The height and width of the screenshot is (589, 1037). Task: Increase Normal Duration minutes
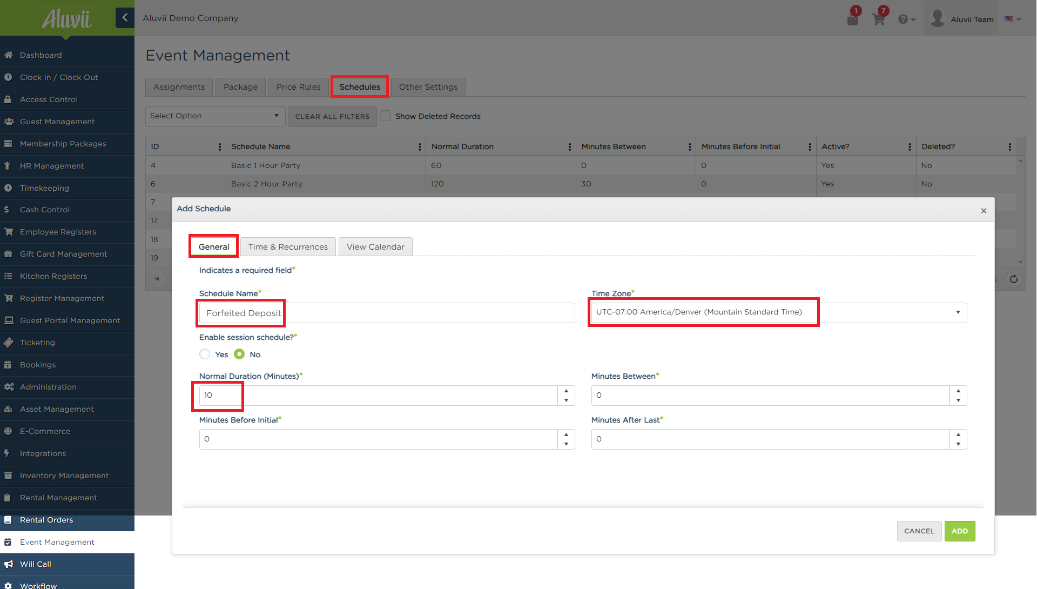click(x=566, y=391)
